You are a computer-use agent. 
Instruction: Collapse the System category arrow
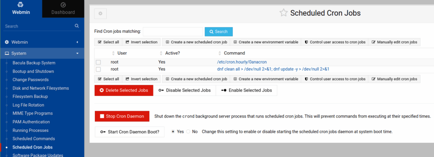(77, 53)
